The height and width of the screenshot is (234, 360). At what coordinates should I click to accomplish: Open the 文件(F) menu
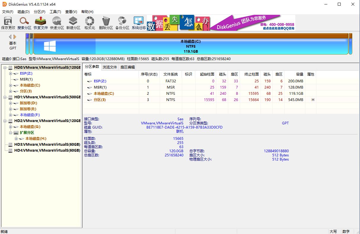(8, 12)
